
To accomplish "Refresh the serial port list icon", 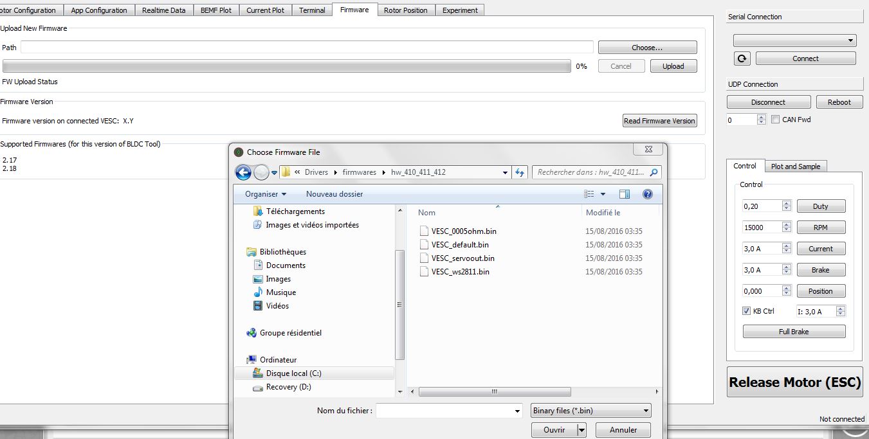I will pyautogui.click(x=742, y=58).
